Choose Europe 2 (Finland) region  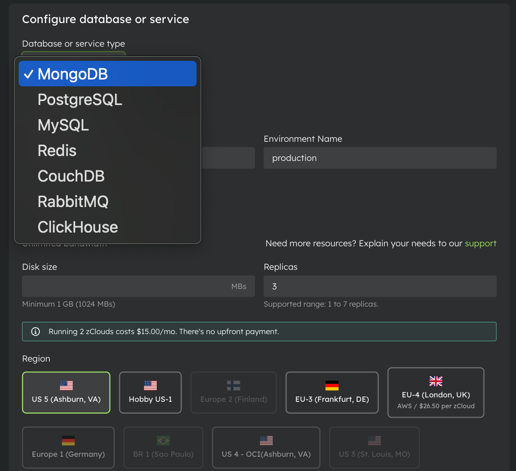click(x=233, y=392)
